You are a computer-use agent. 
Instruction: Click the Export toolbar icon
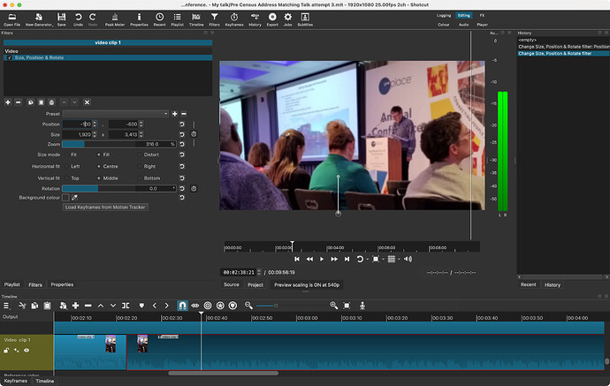pos(272,19)
